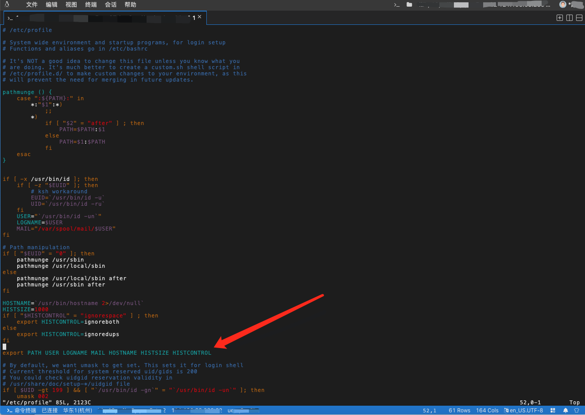The height and width of the screenshot is (415, 585).
Task: Change encoding via en_US.UTF-8 item
Action: tap(523, 411)
